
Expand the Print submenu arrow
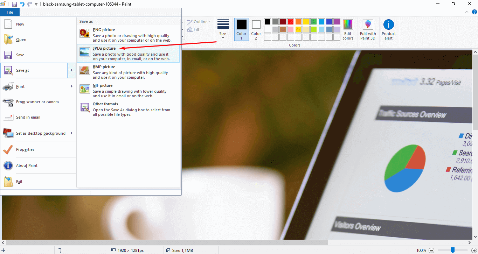tap(71, 86)
